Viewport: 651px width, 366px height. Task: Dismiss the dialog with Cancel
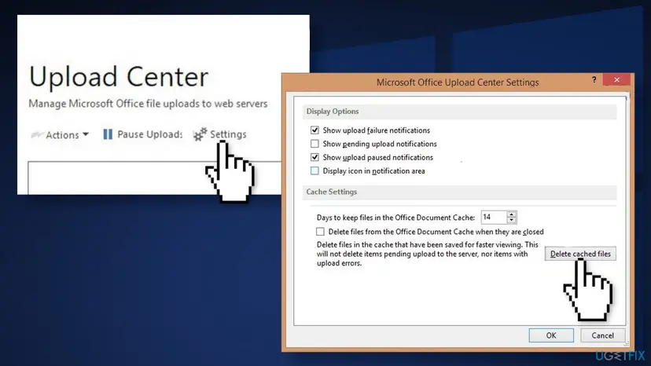[x=602, y=335]
